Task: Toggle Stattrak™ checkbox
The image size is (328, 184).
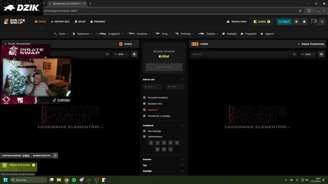Action: tap(144, 110)
